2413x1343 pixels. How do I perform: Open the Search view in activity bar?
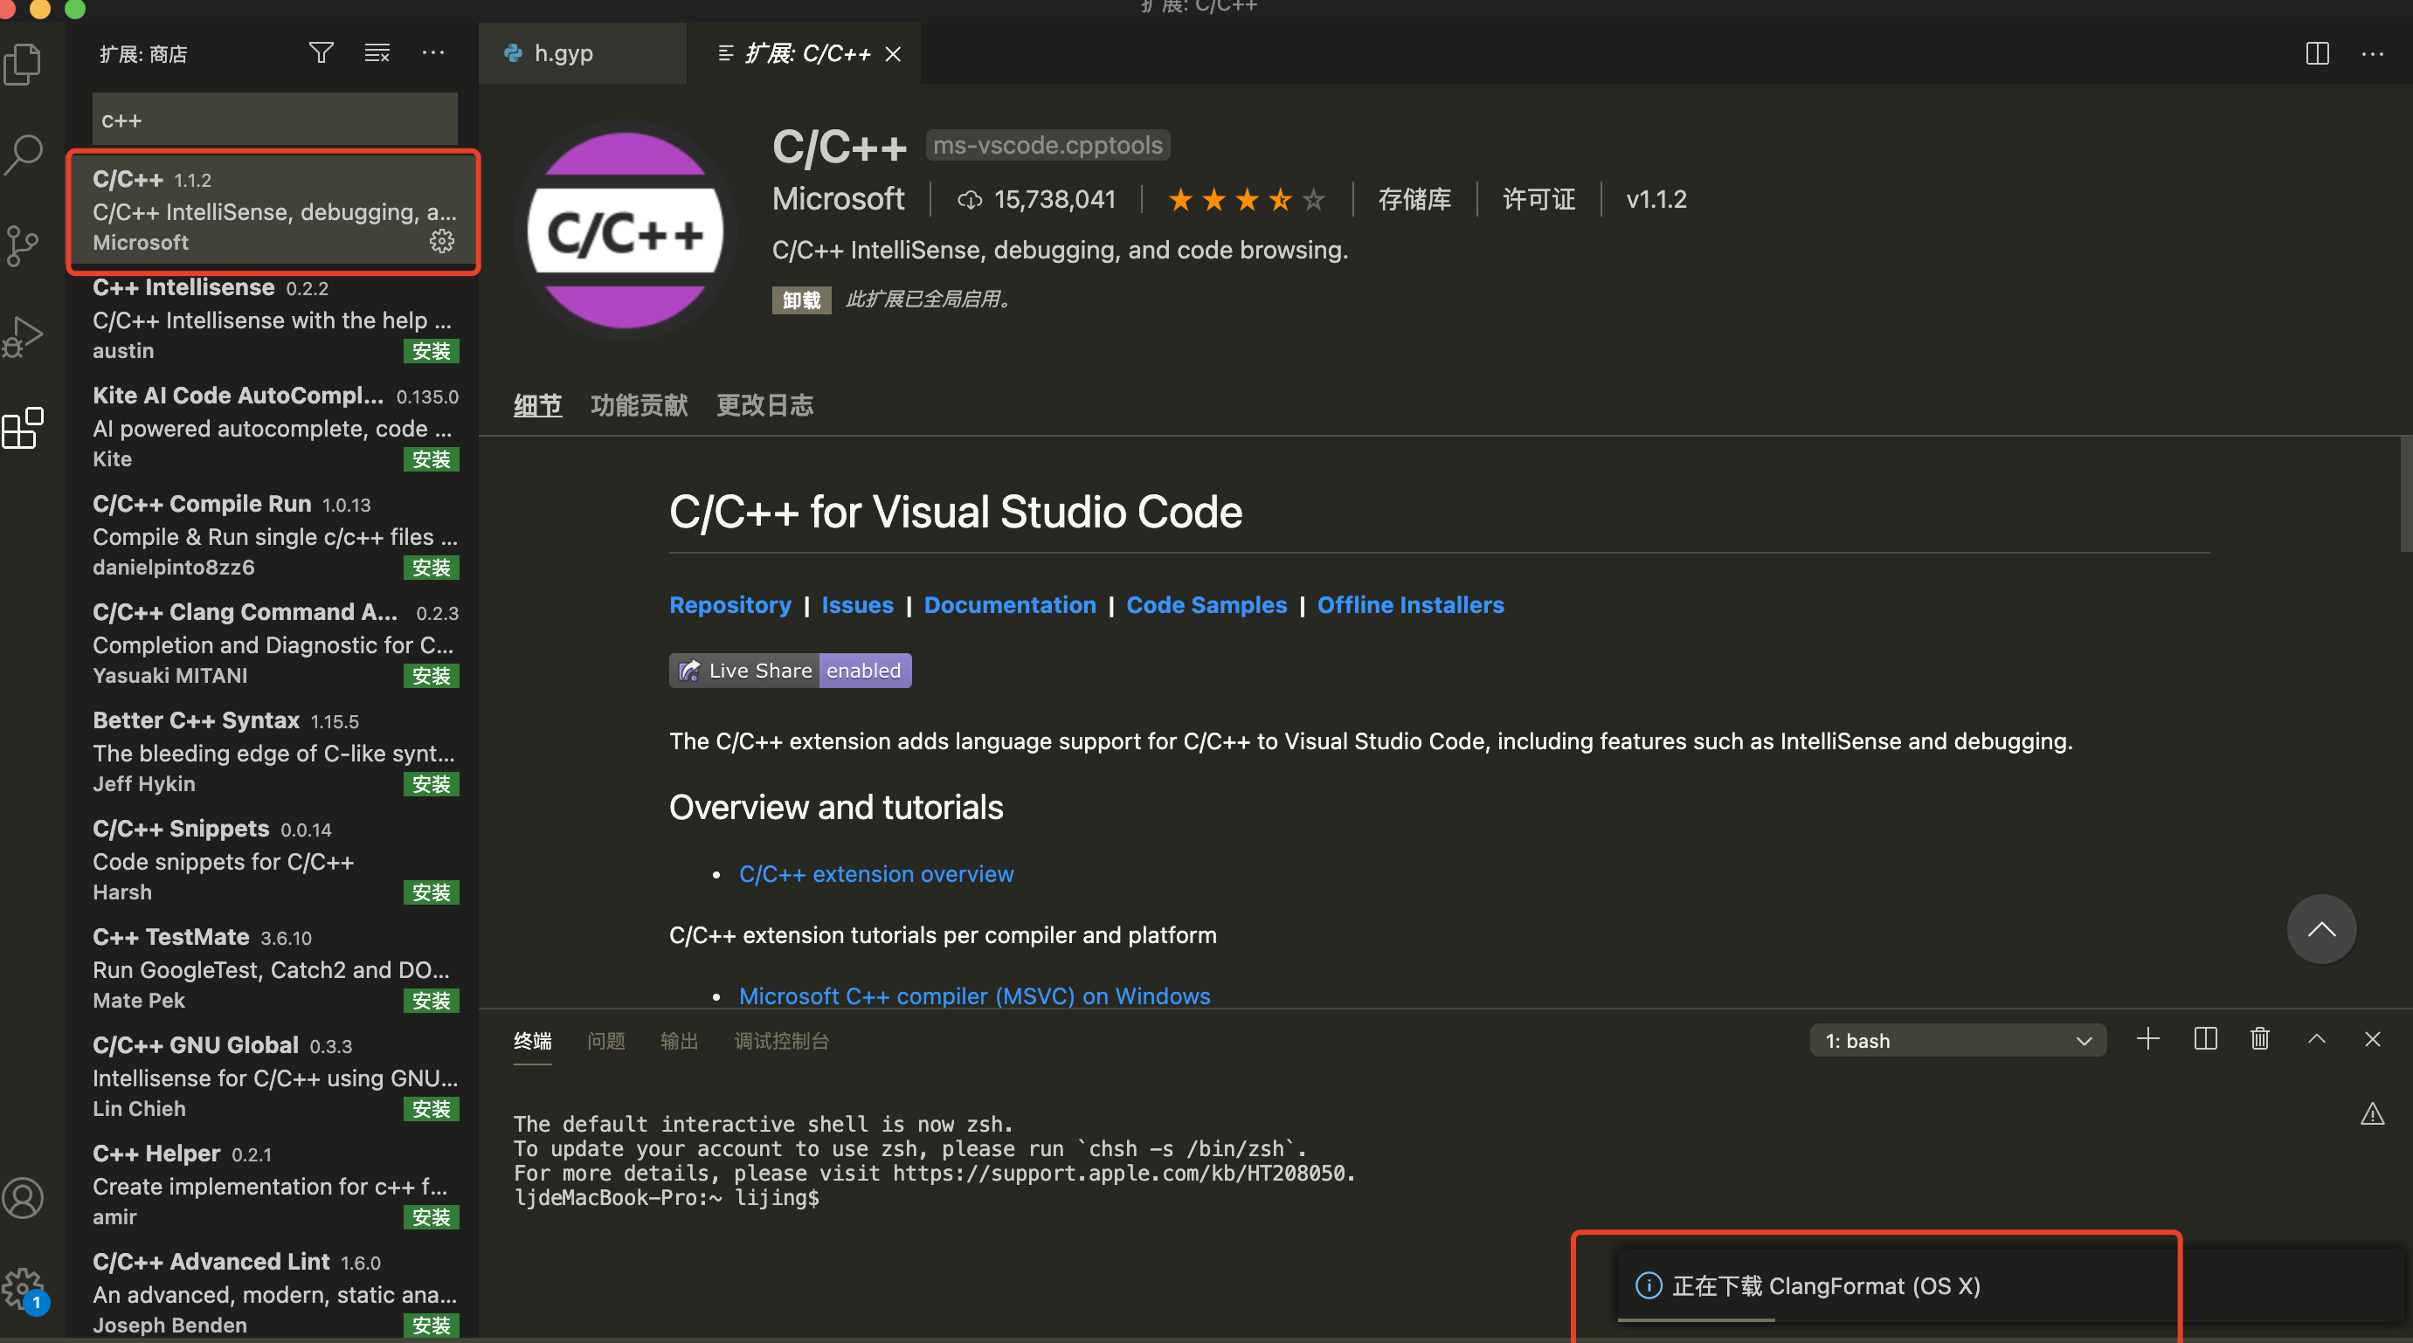[24, 155]
